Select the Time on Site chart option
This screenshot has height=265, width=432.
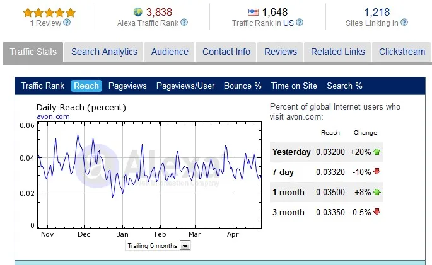(294, 86)
